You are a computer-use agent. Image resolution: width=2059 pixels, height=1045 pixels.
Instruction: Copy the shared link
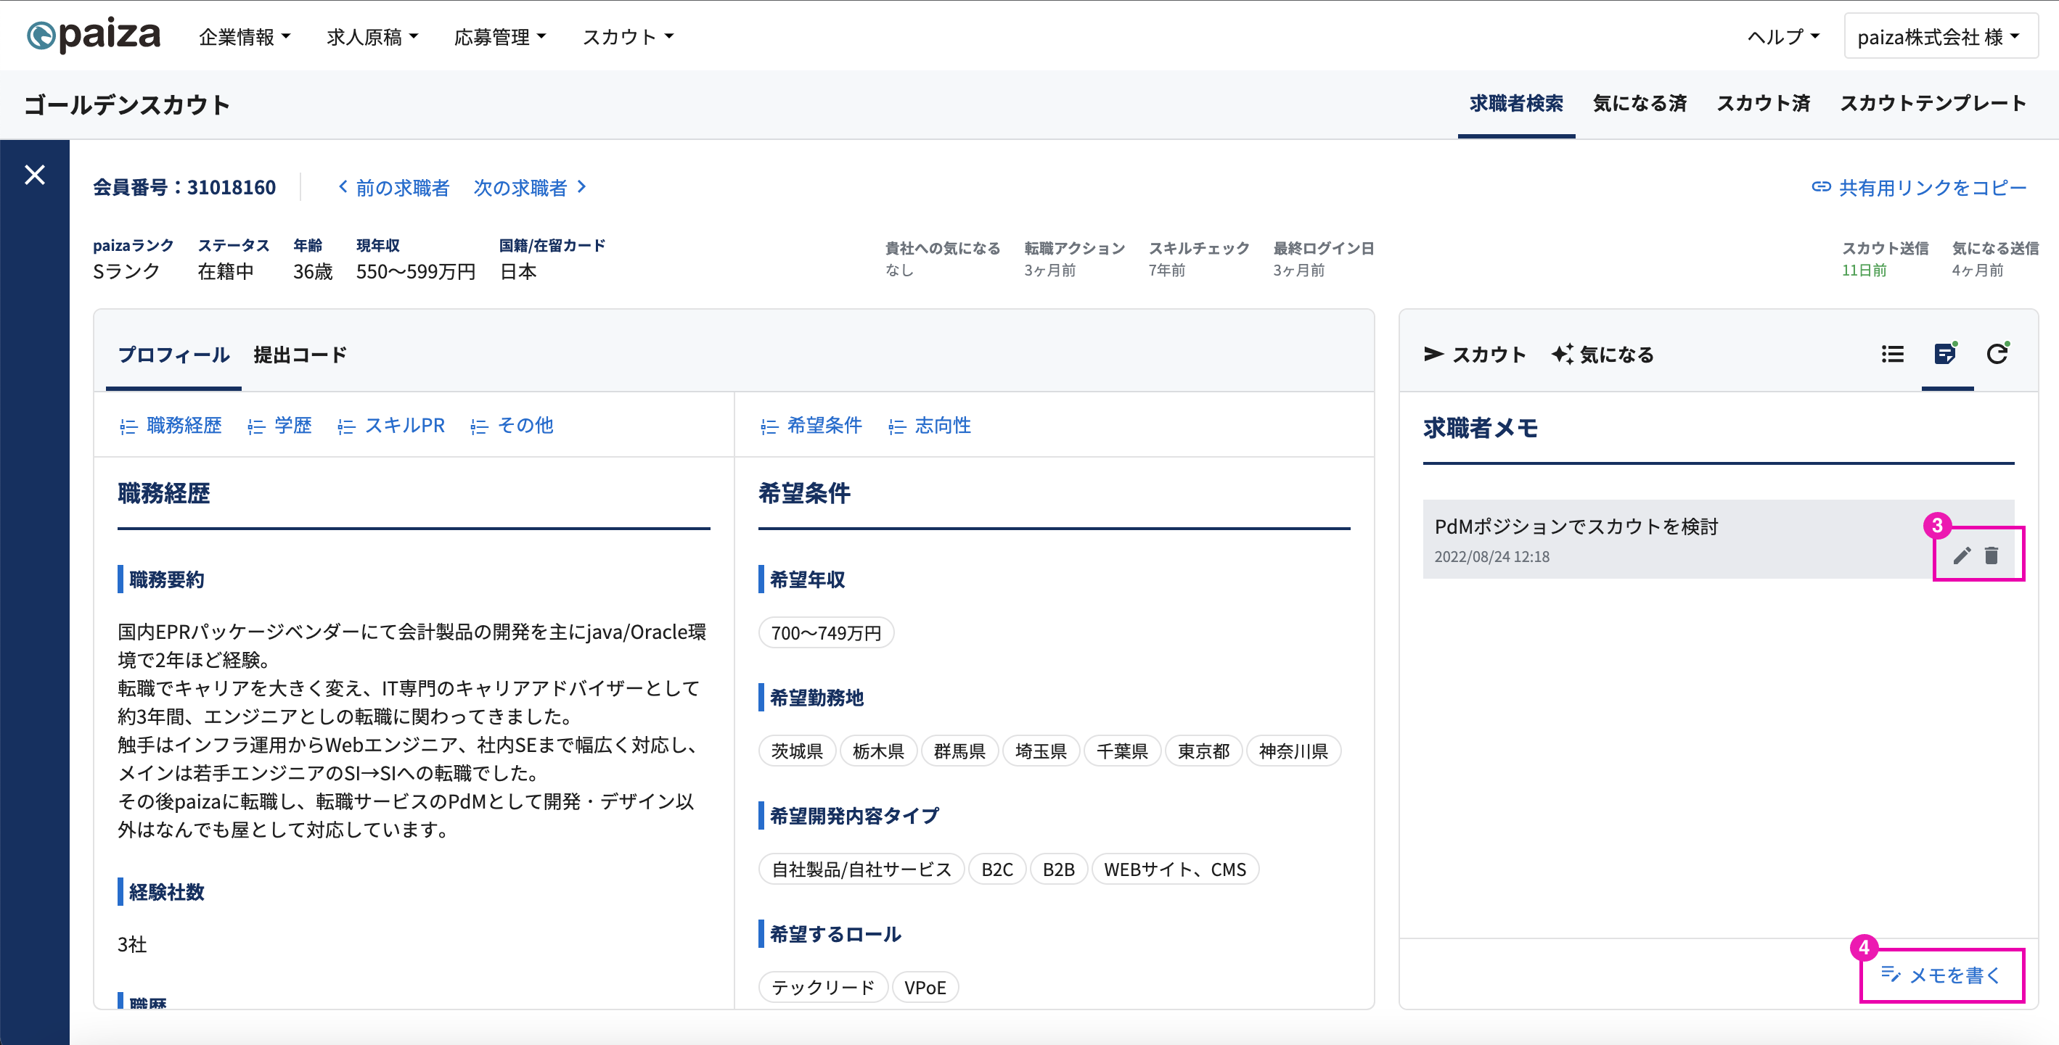click(x=1919, y=187)
